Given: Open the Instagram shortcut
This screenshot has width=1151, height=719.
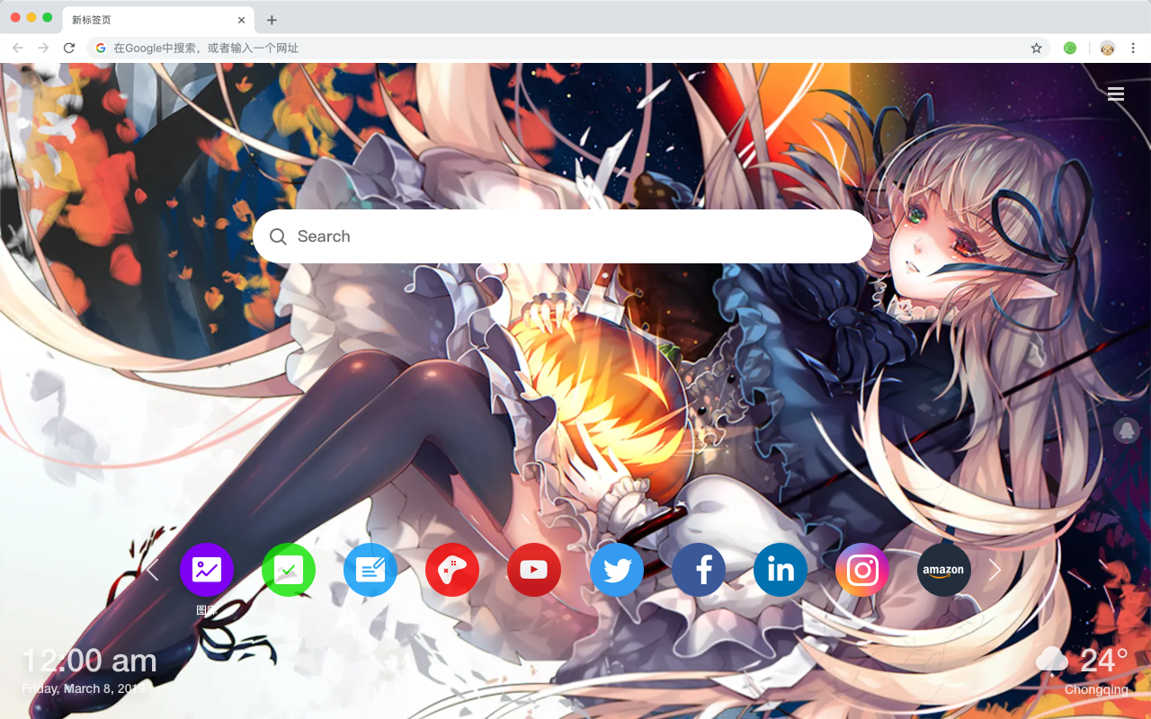Looking at the screenshot, I should 862,570.
